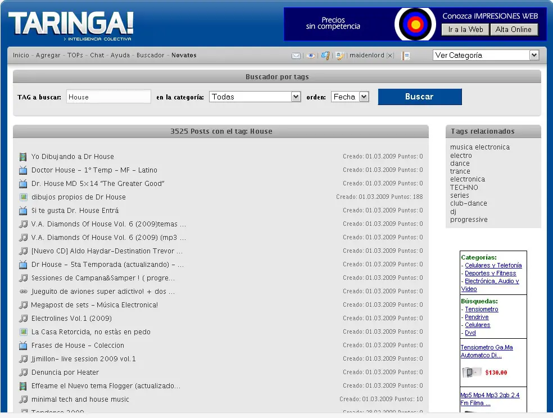Open 'Tensiometro' search link in ad
553x418 pixels.
coord(482,309)
